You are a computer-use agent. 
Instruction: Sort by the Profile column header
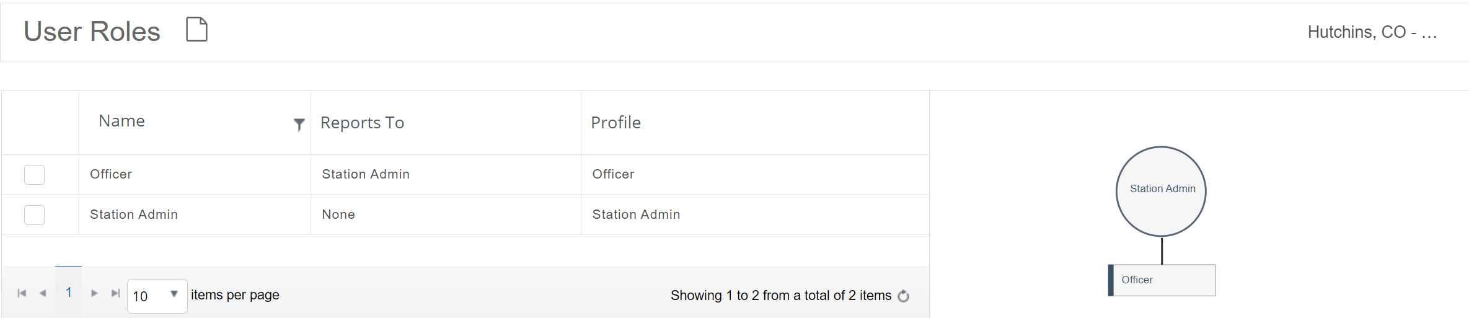pyautogui.click(x=615, y=123)
